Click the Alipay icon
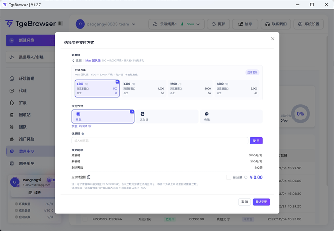The height and width of the screenshot is (231, 334). 142,114
